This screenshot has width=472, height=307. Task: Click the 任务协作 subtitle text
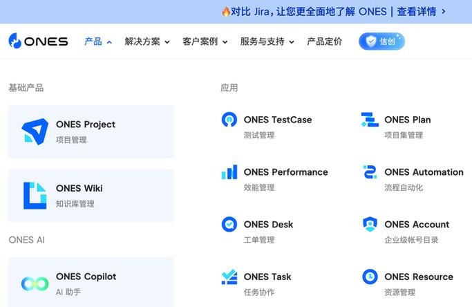tap(259, 292)
